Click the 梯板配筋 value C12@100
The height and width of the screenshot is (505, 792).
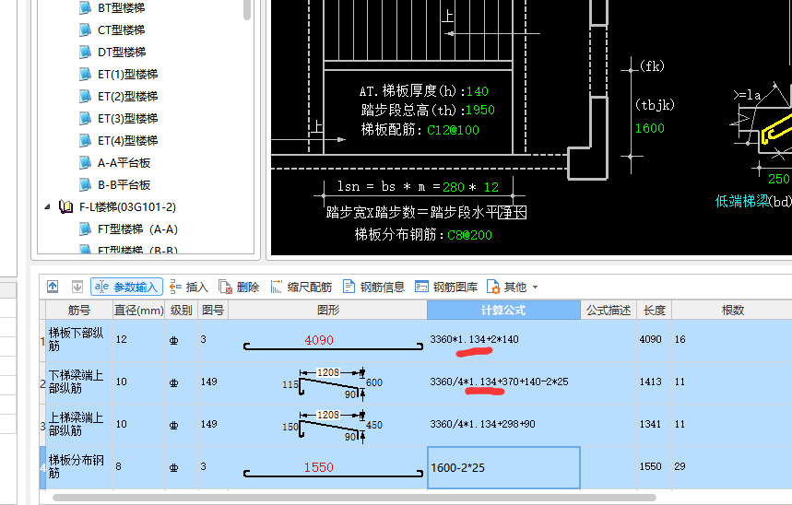click(453, 130)
